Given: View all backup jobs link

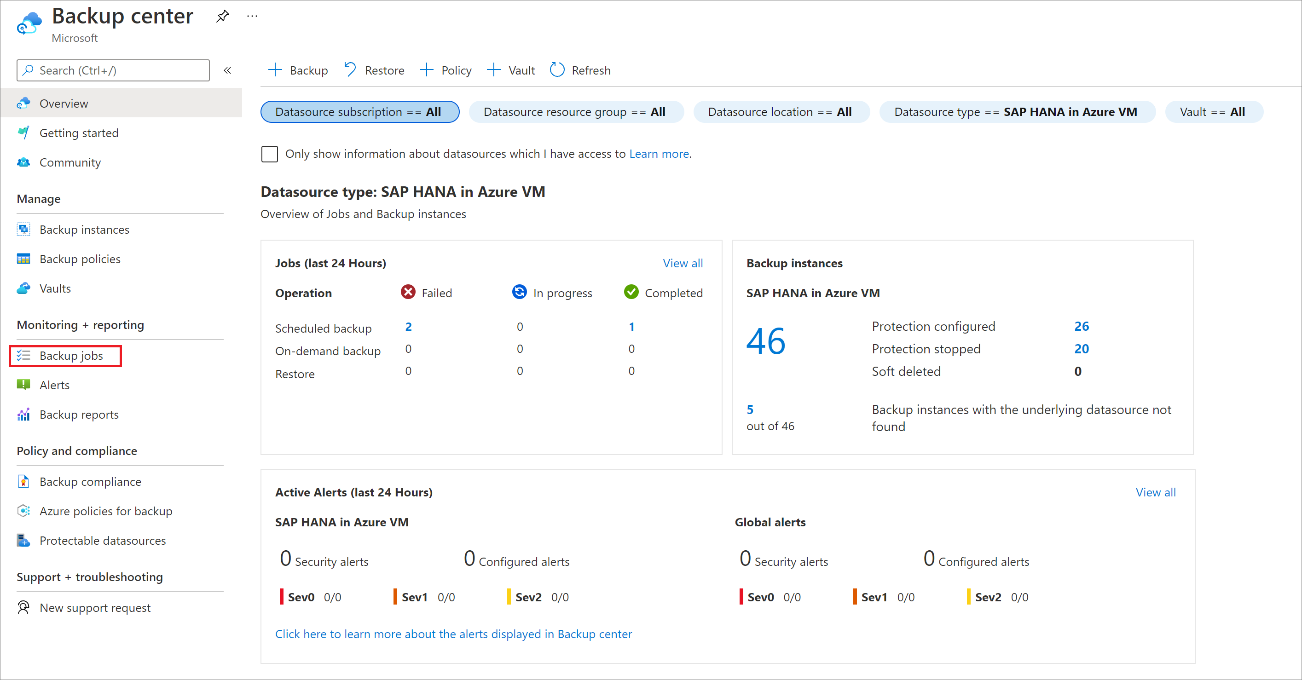Looking at the screenshot, I should pyautogui.click(x=683, y=263).
